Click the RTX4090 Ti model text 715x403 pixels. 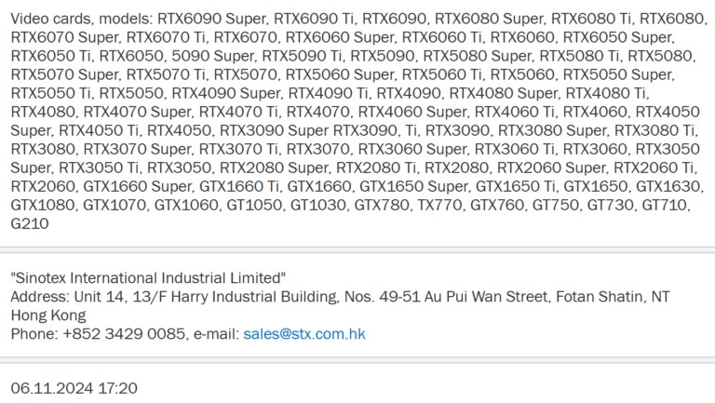tap(328, 93)
